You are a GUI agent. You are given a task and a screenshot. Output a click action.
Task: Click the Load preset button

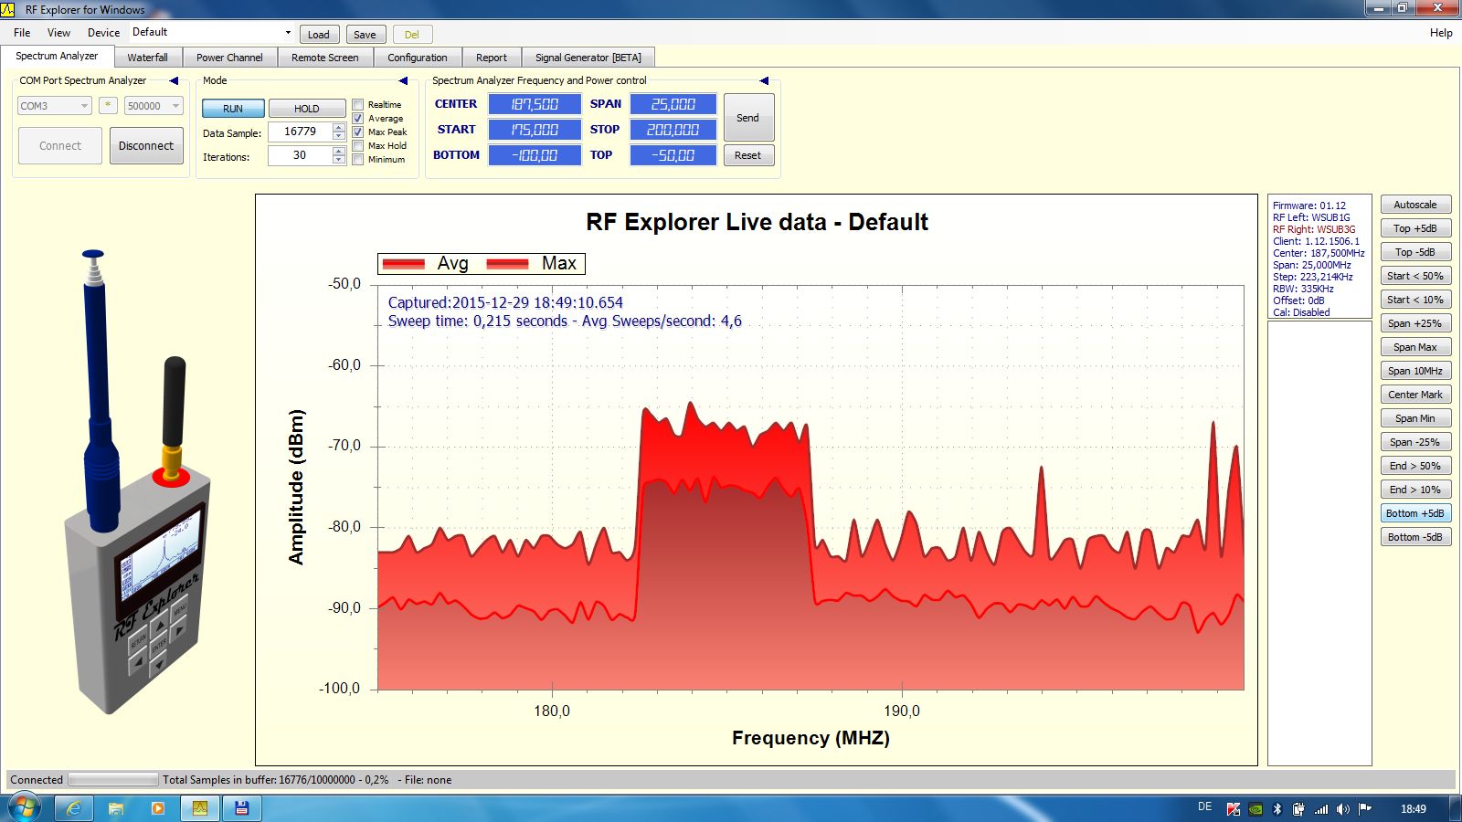point(319,35)
